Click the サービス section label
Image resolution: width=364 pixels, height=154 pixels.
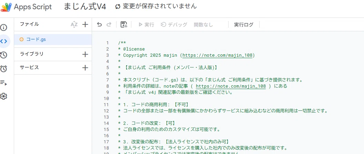pyautogui.click(x=29, y=68)
